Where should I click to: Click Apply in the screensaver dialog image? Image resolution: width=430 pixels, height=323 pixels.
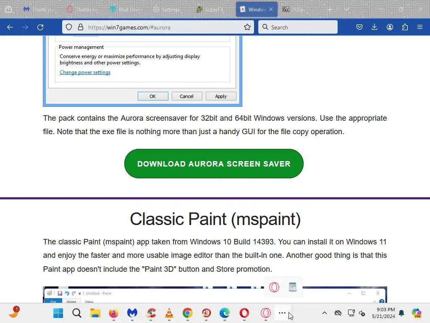point(221,96)
